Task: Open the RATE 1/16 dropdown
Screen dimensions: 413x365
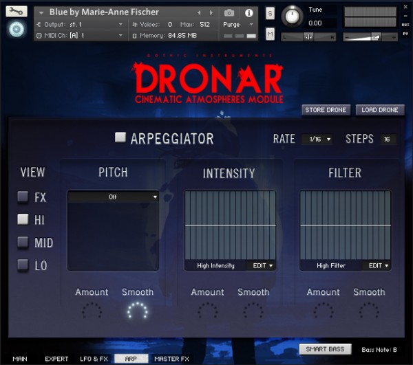Action: pyautogui.click(x=317, y=139)
